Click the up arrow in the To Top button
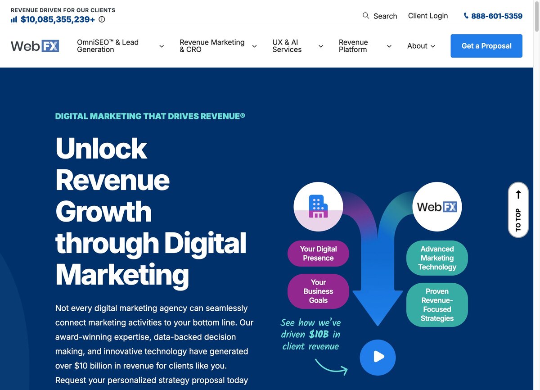Viewport: 540px width, 390px height. tap(518, 195)
